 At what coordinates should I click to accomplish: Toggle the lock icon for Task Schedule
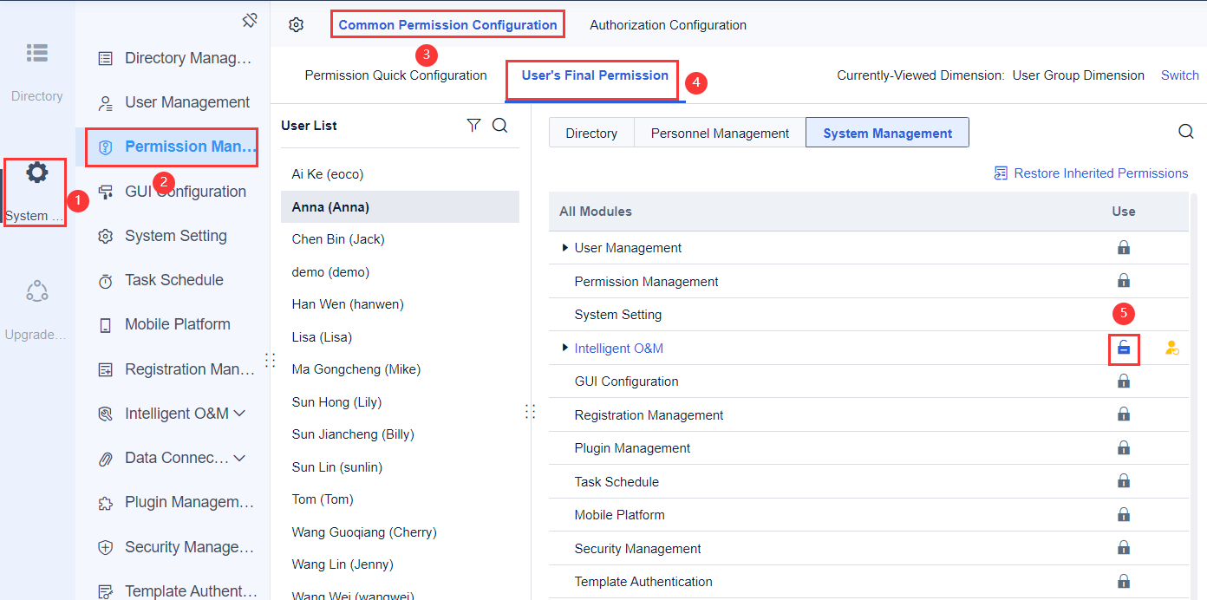(x=1124, y=480)
